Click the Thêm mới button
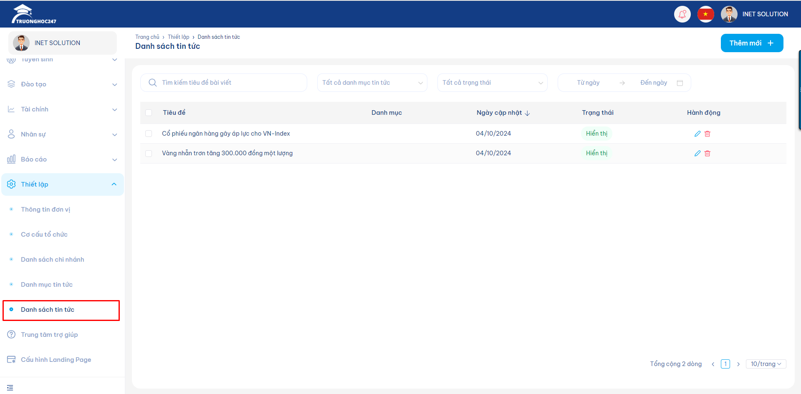Screen dimensions: 801x394 751,43
